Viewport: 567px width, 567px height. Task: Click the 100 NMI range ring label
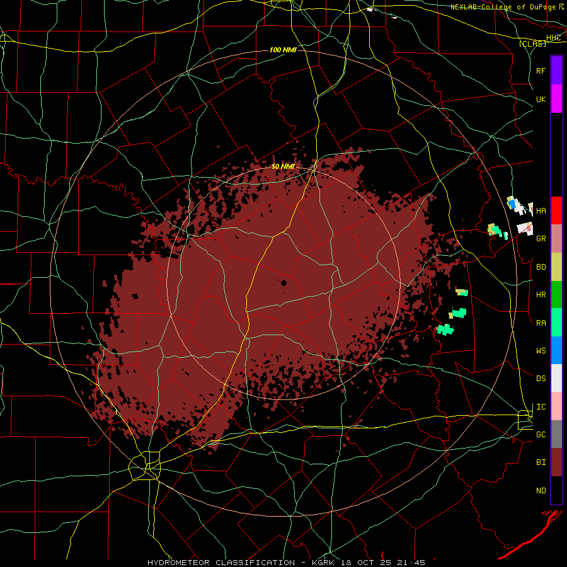pos(283,50)
